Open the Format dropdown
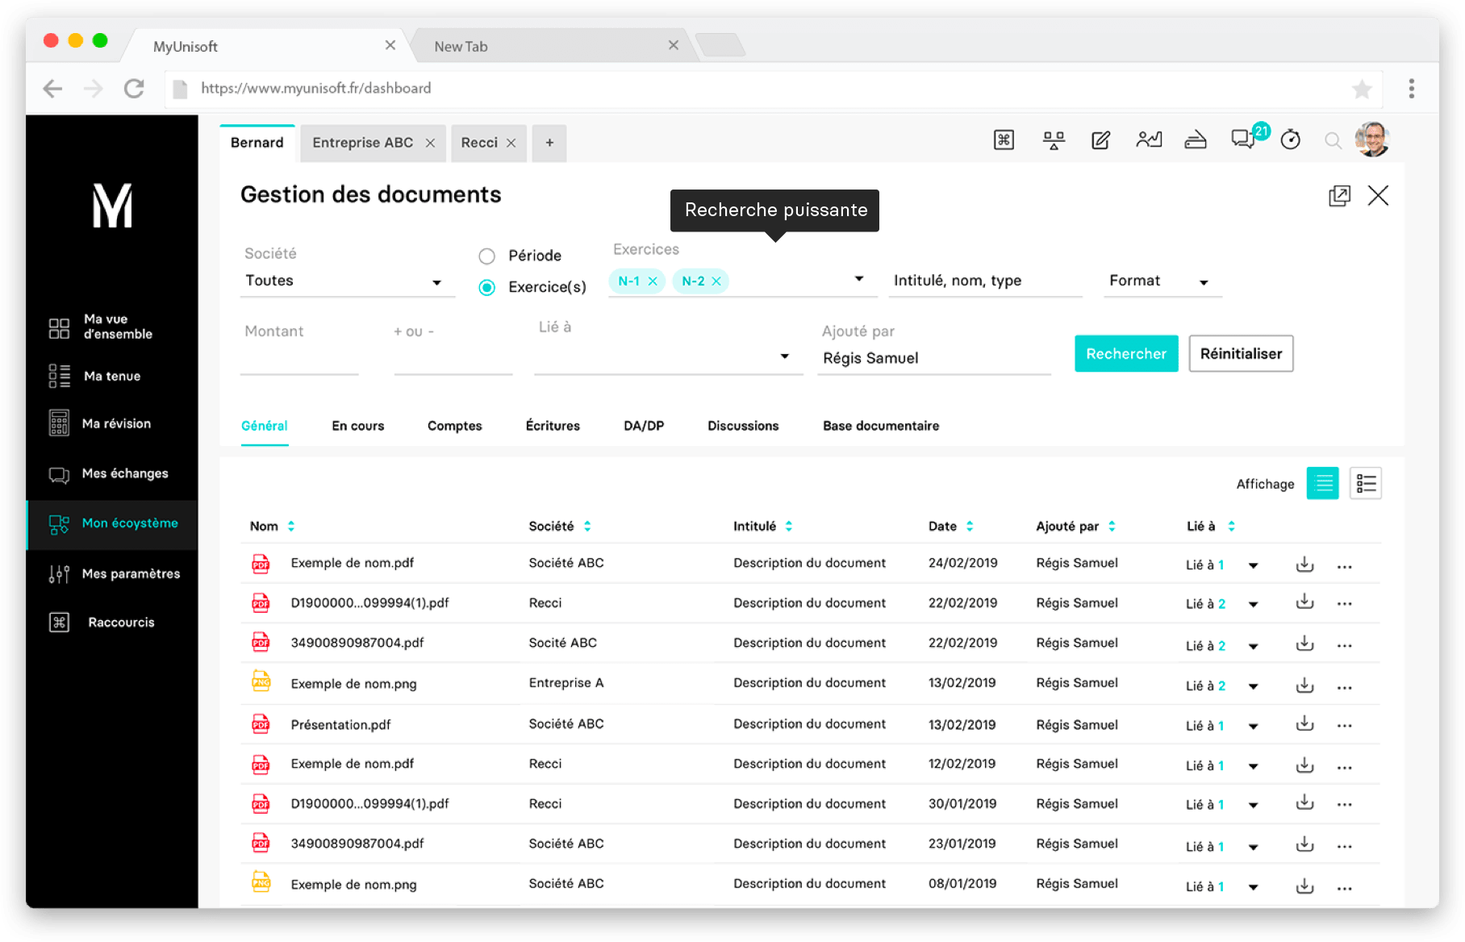Screen dimensions: 1465x942 [x=1162, y=281]
